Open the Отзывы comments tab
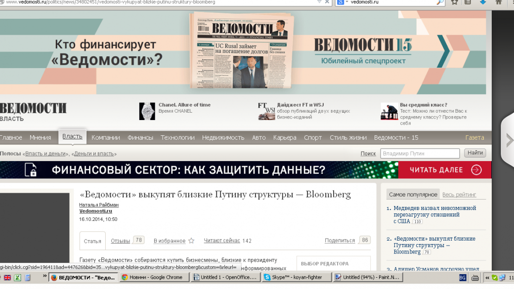514x289 pixels. [x=120, y=241]
